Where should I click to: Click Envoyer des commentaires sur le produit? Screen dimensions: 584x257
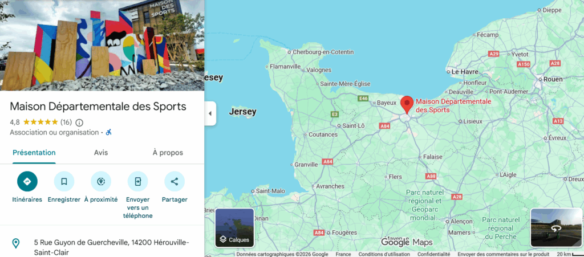(504, 254)
